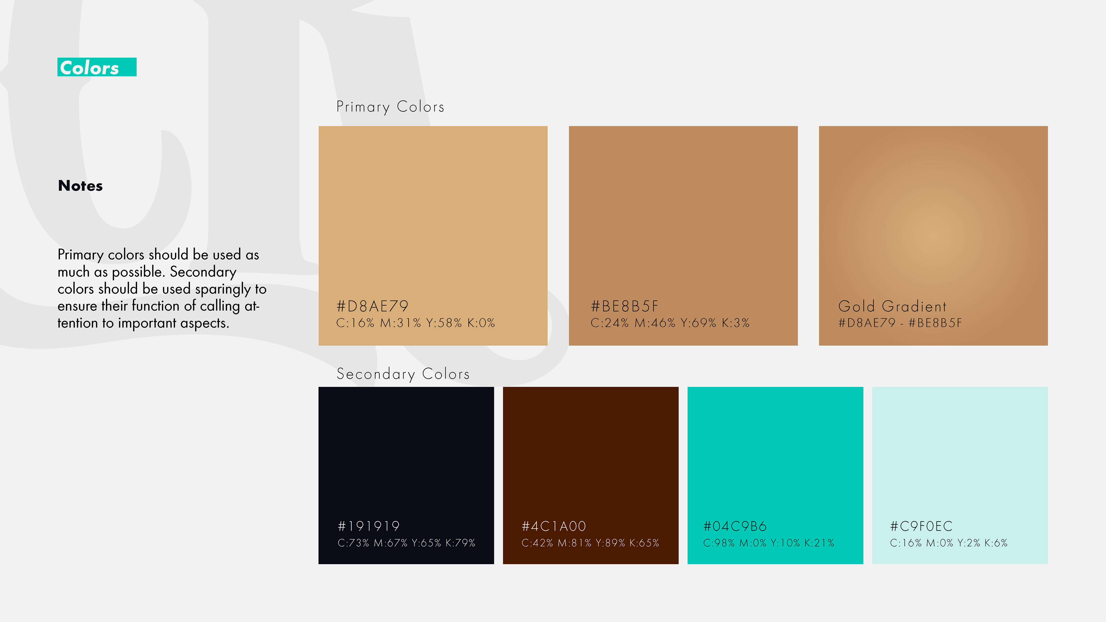1106x622 pixels.
Task: Click the text '#D8AE79 - #BE8B5F'
Action: [900, 323]
